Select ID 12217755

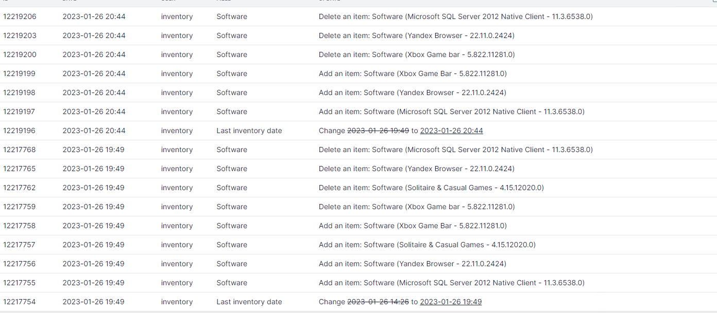click(20, 283)
